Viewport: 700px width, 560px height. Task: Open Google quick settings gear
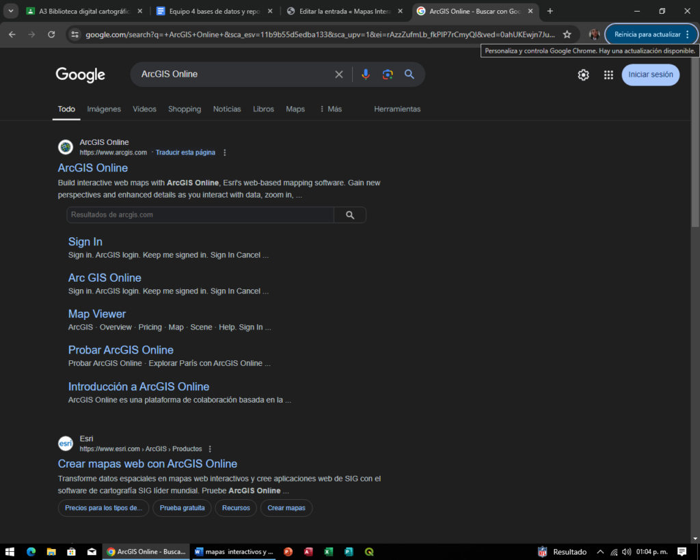[x=583, y=75]
